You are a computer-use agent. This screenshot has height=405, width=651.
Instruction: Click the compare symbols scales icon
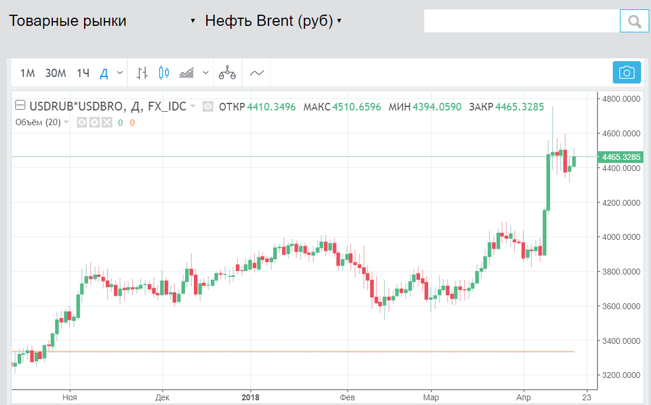[x=227, y=73]
